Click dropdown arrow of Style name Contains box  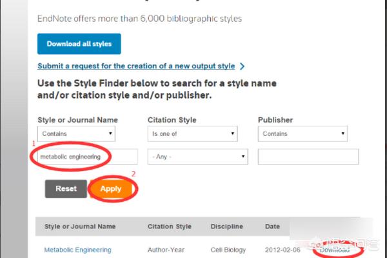[110, 134]
